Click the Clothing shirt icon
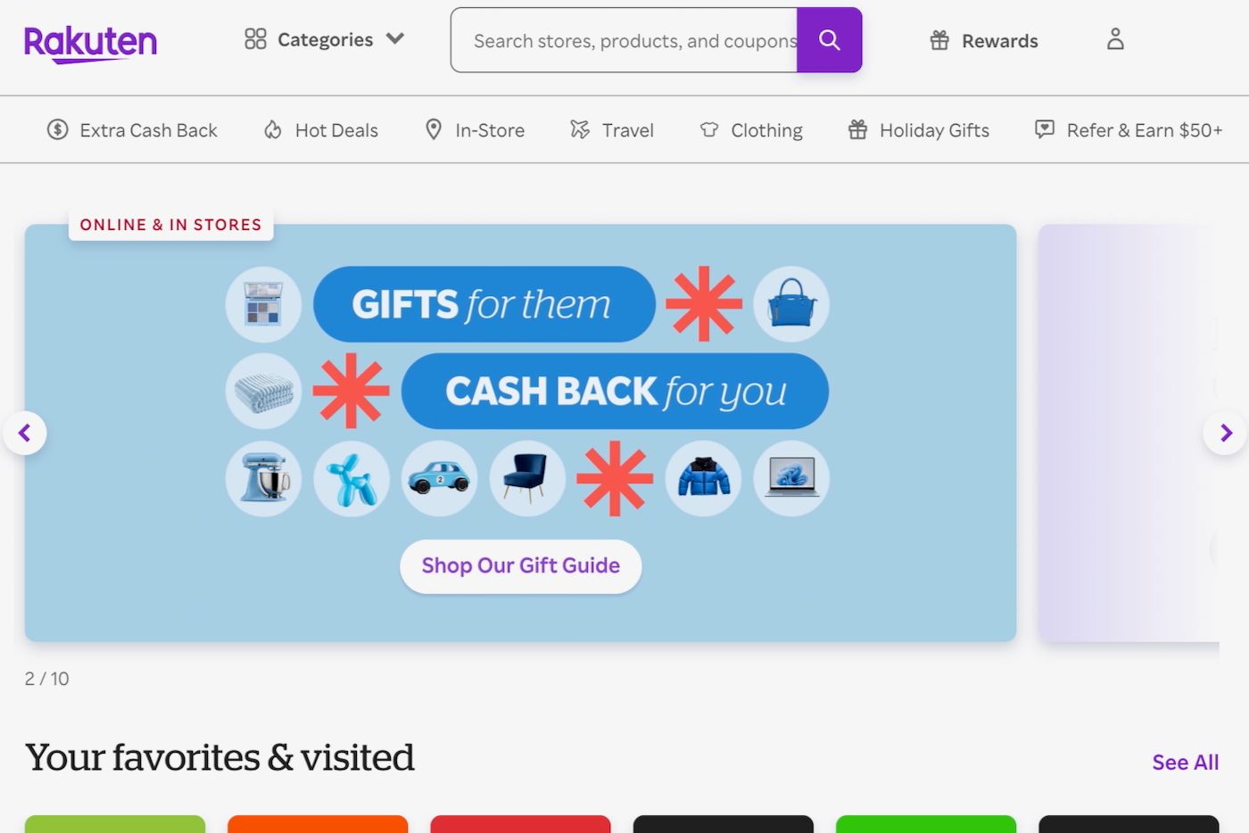1249x833 pixels. coord(709,129)
